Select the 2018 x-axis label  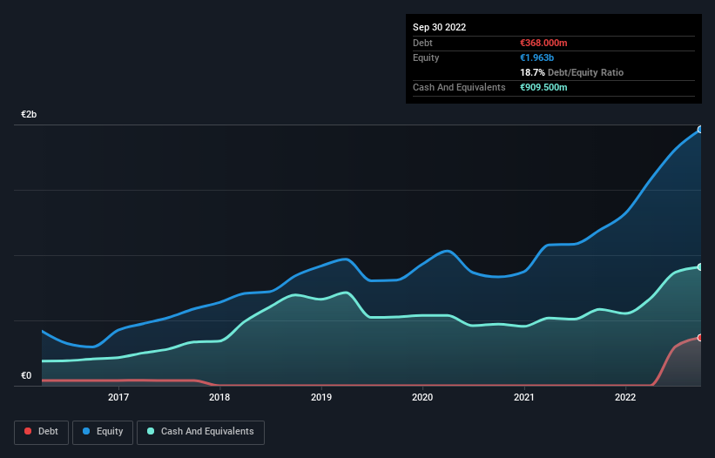click(x=219, y=398)
